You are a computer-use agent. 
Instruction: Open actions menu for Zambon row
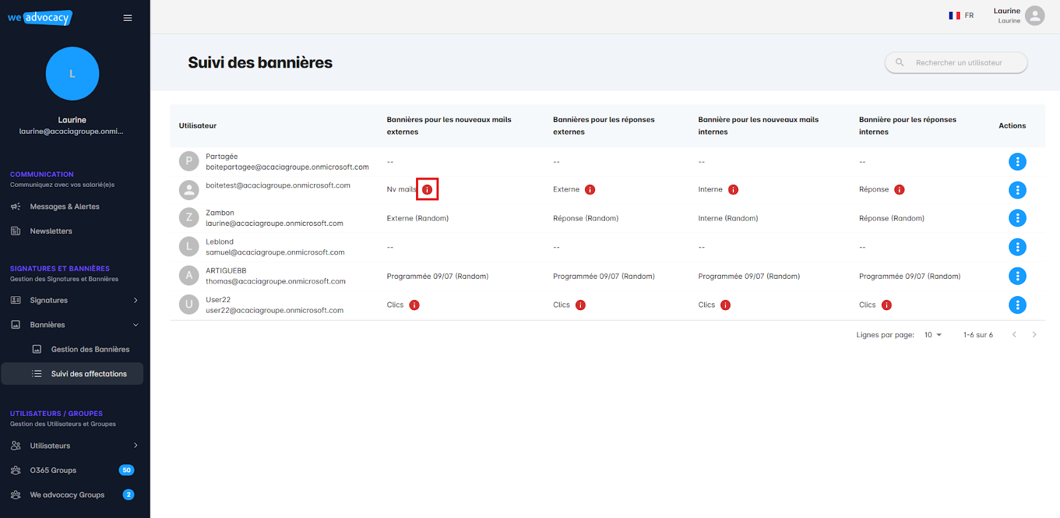[x=1017, y=218]
